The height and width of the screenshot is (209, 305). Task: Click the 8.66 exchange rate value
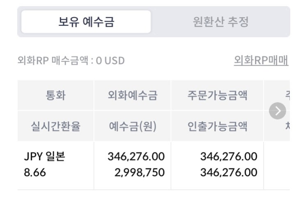coord(34,173)
